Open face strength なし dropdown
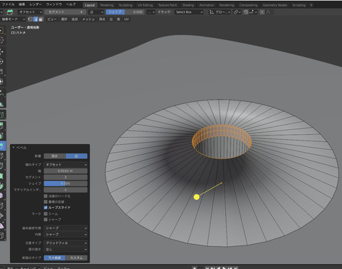 pos(66,249)
